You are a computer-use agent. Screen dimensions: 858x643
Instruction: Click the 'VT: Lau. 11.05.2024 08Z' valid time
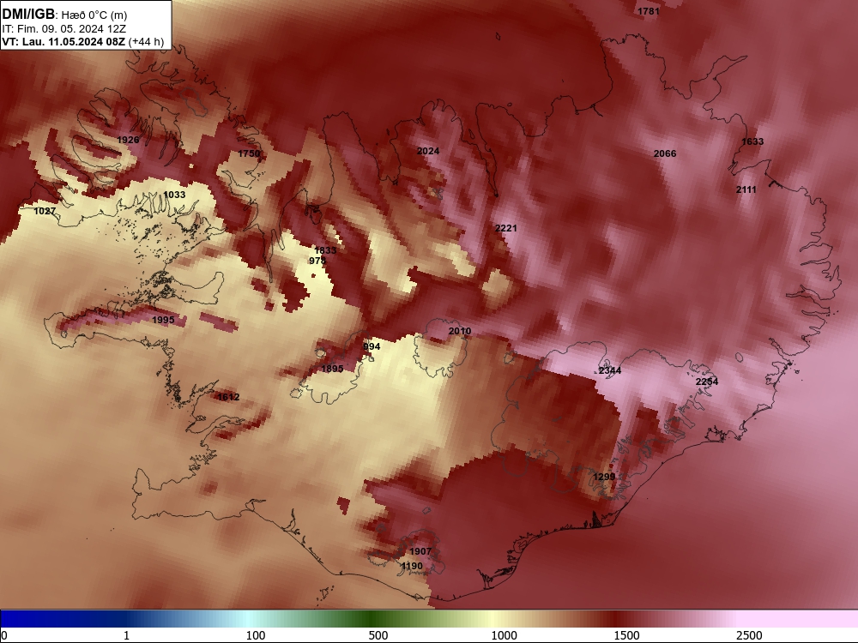click(x=63, y=41)
